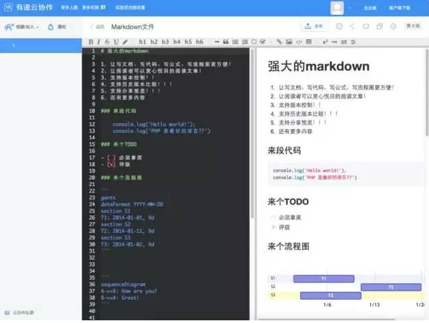Click editor line '### 来段代码'
Image resolution: width=429 pixels, height=323 pixels.
pyautogui.click(x=119, y=111)
